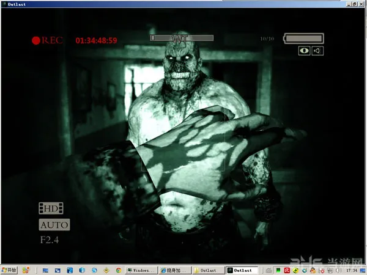The width and height of the screenshot is (367, 275).
Task: Launch Google Chrome from quick launch
Action: click(x=119, y=270)
